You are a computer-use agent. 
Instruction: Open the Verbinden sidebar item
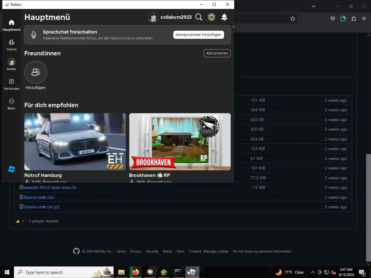(12, 84)
